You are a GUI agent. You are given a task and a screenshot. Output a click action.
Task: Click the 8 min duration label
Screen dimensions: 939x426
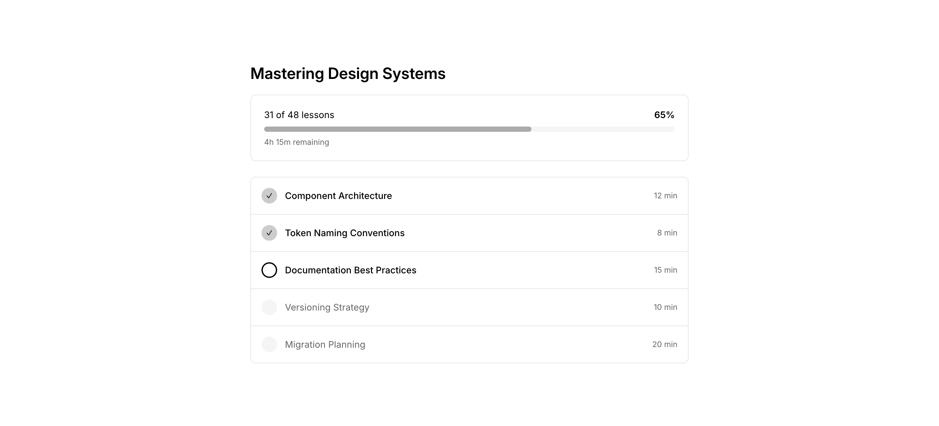(667, 233)
